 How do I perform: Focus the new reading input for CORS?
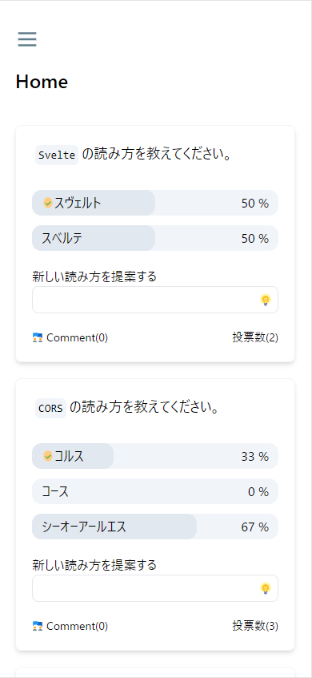point(155,588)
